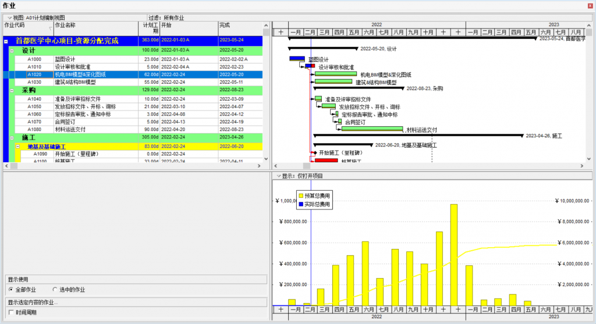Click the 过滤: 所有作业 filter bar
This screenshot has height=324, width=596.
point(166,18)
